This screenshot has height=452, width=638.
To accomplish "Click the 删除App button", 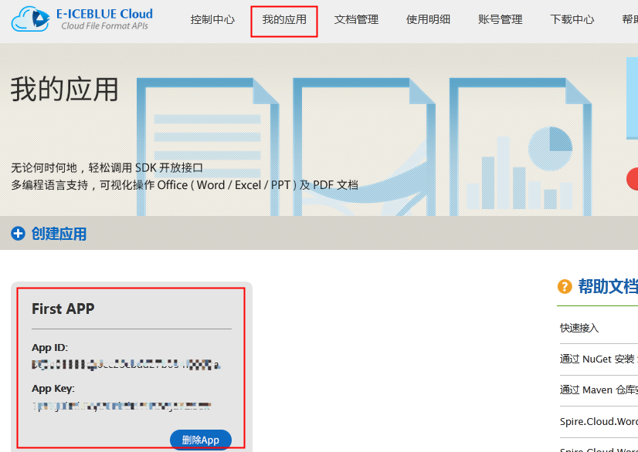I will tap(201, 440).
